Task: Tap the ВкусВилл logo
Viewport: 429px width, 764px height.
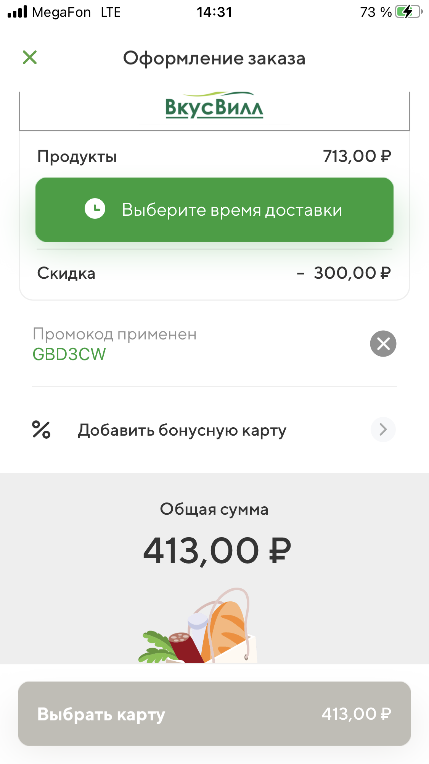Action: (214, 105)
